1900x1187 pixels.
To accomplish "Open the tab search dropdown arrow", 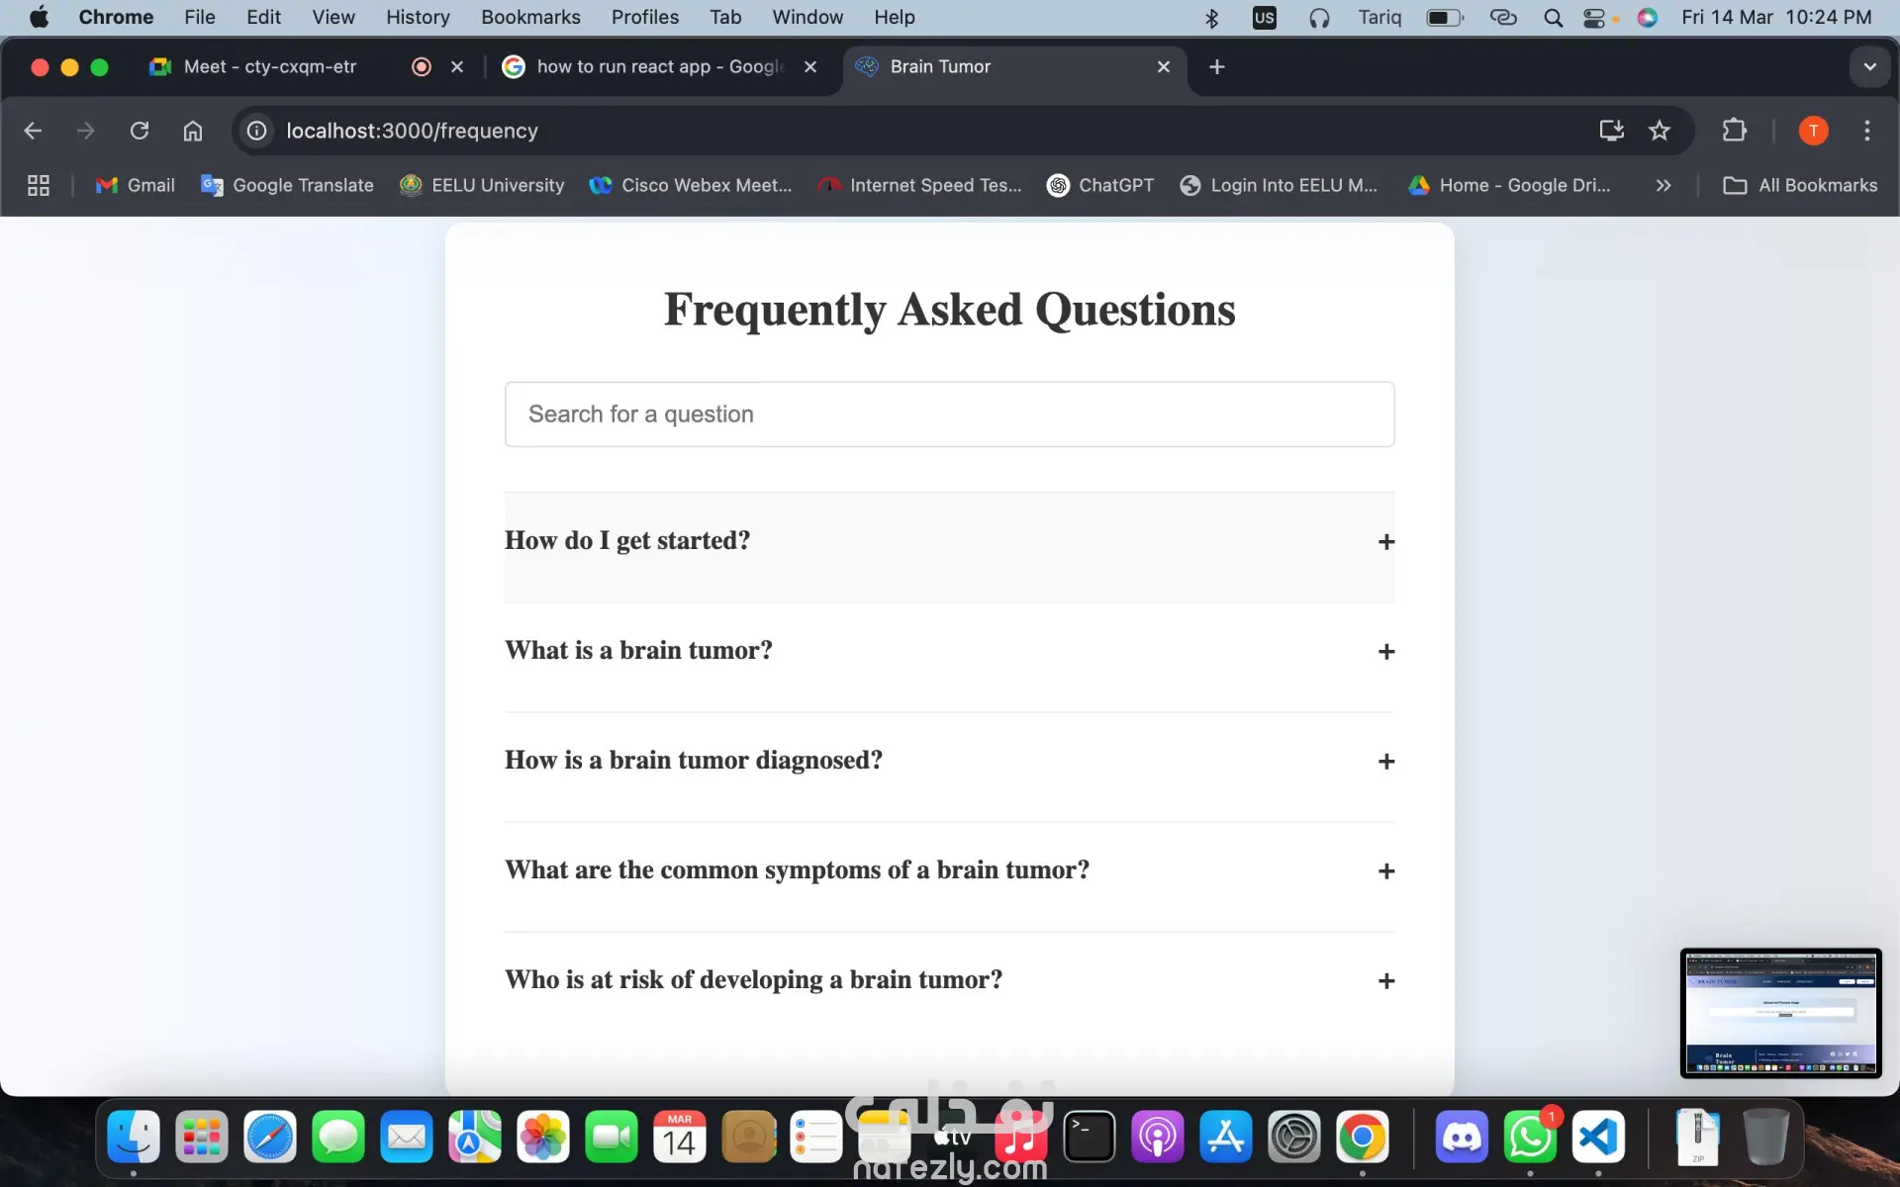I will 1869,67.
